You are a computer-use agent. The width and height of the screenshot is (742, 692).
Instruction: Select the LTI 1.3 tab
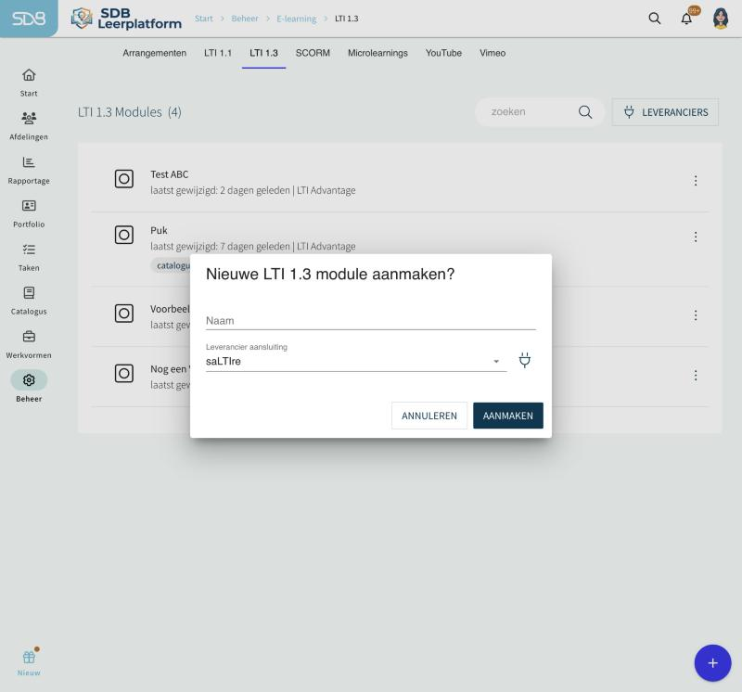tap(263, 53)
